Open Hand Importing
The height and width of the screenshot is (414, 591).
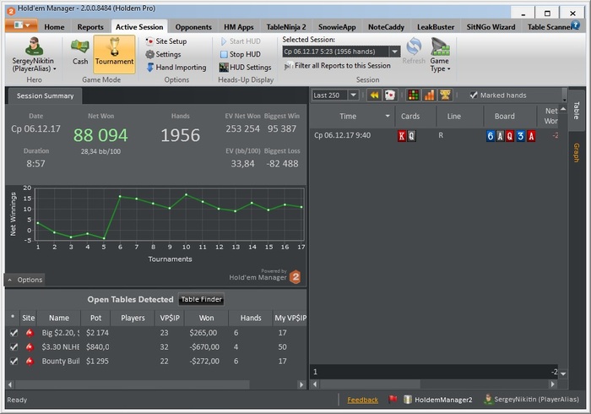176,68
